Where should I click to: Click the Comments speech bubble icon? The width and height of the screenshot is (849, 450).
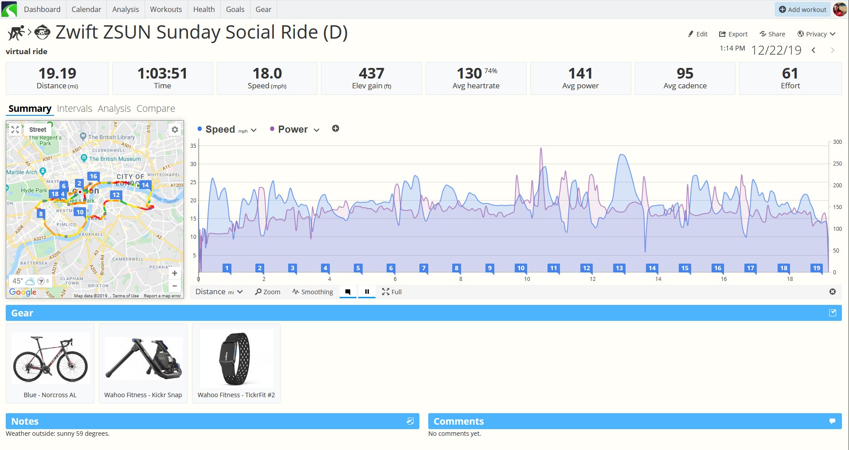click(833, 421)
